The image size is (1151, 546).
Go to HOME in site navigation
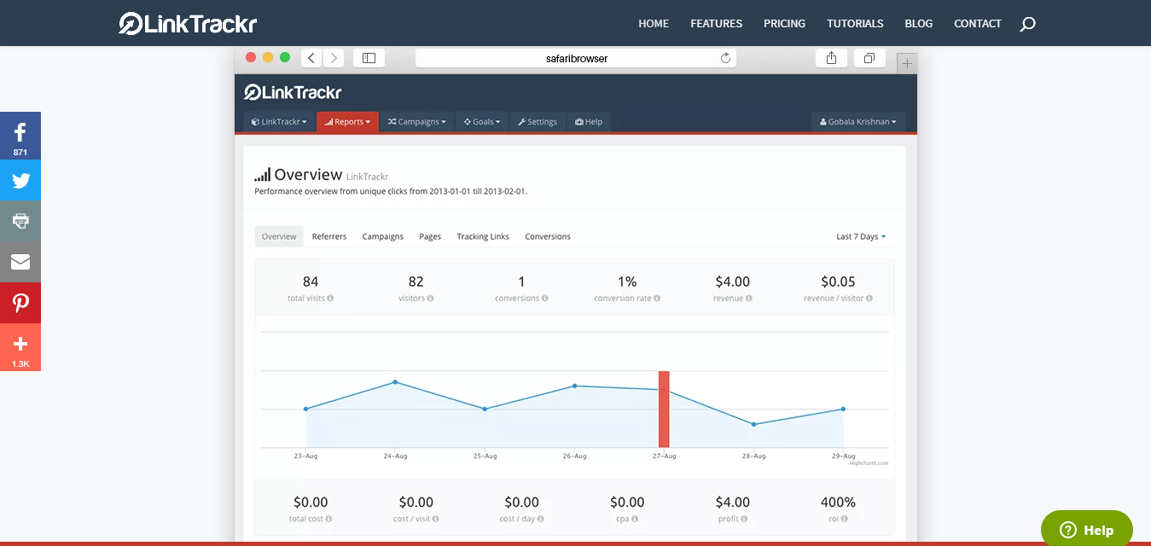(x=654, y=24)
